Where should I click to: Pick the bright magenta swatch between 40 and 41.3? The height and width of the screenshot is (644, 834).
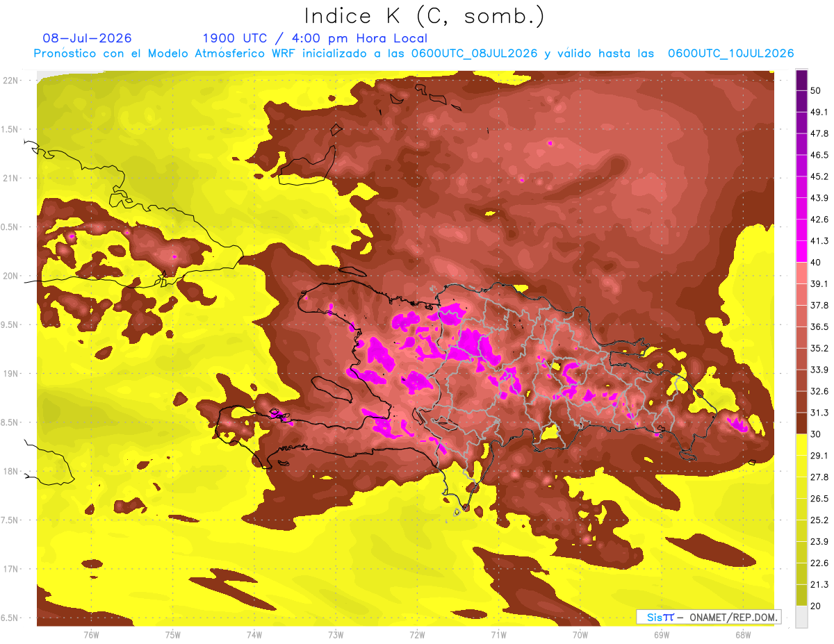[801, 251]
